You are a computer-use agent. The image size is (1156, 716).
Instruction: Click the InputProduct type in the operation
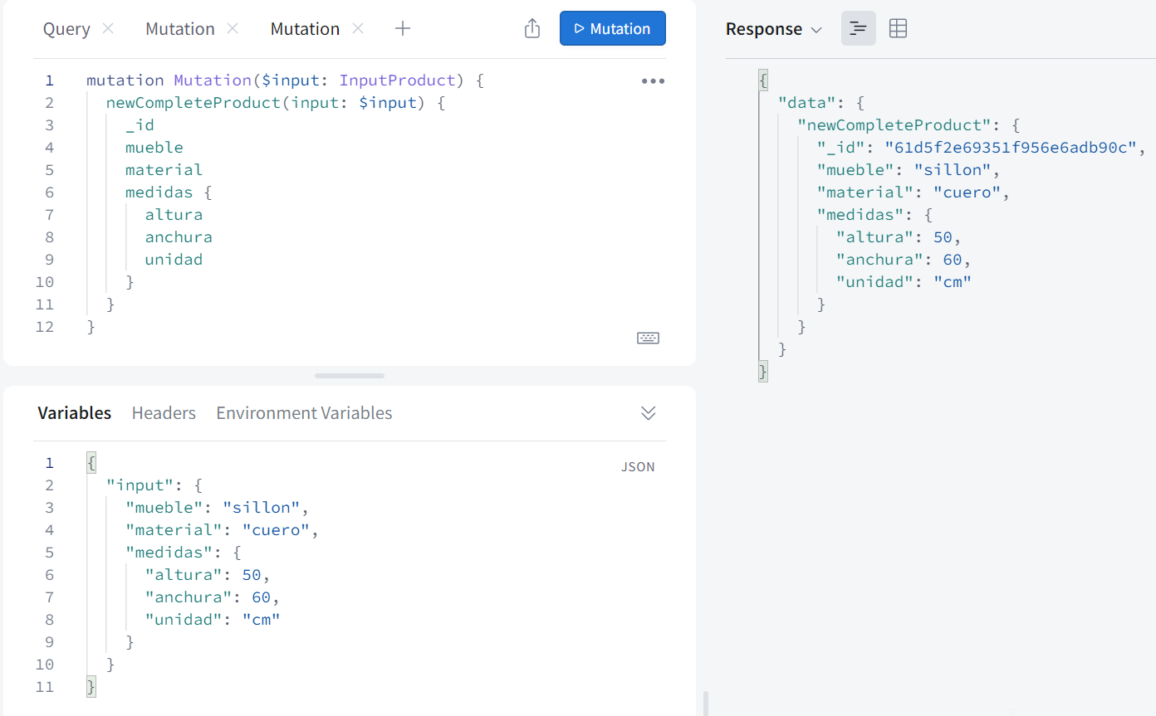398,80
